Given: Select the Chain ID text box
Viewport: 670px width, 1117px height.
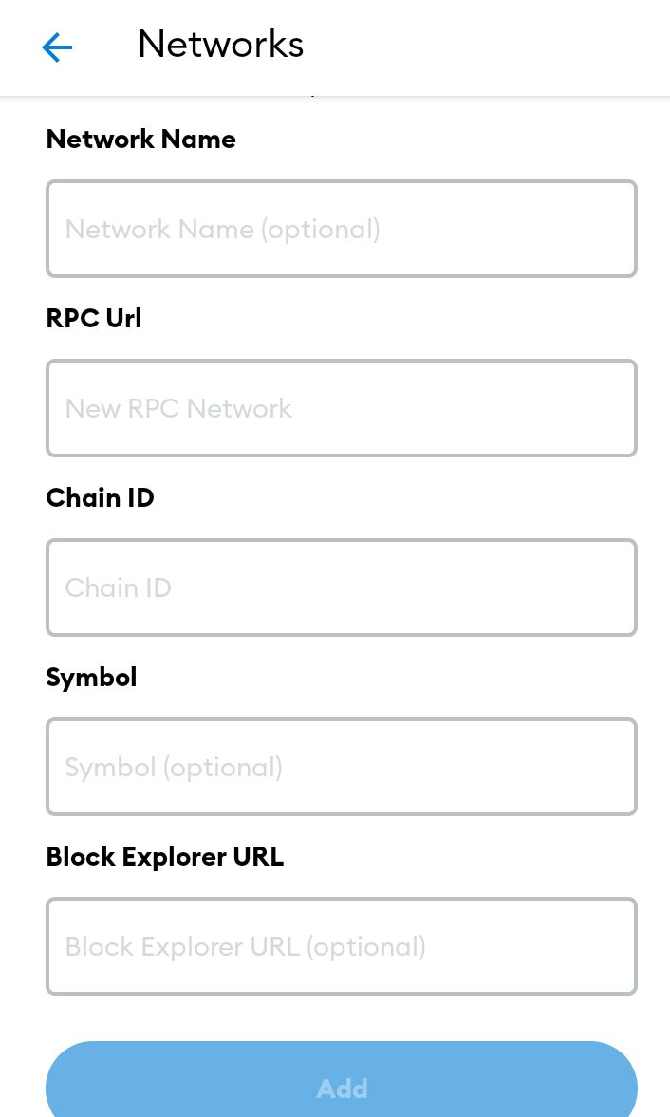Looking at the screenshot, I should tap(342, 587).
